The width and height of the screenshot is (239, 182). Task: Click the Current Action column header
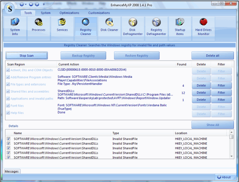coord(116,65)
